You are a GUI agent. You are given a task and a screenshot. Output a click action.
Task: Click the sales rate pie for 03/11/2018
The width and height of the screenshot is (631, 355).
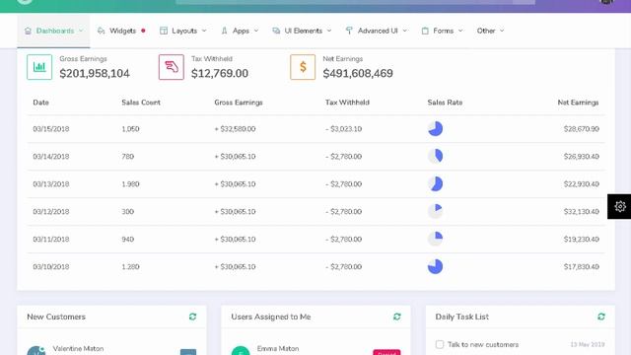(x=435, y=239)
